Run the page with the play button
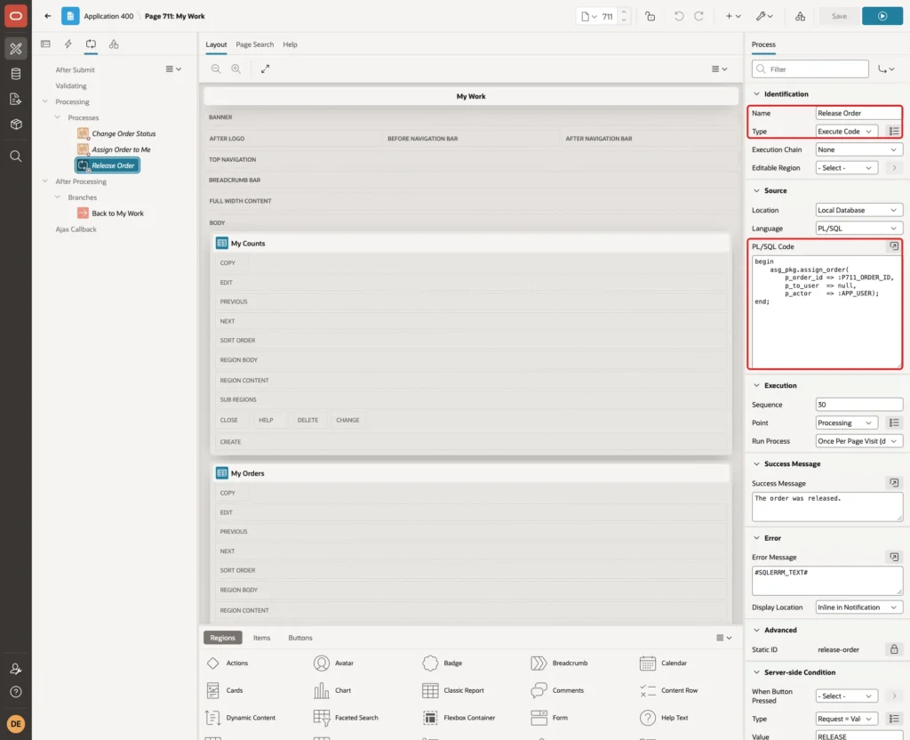Screen dimensions: 910x740 click(882, 16)
